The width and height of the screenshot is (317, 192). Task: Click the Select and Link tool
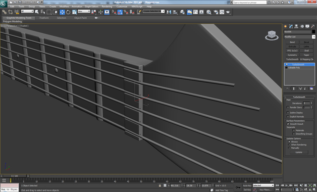[4, 12]
